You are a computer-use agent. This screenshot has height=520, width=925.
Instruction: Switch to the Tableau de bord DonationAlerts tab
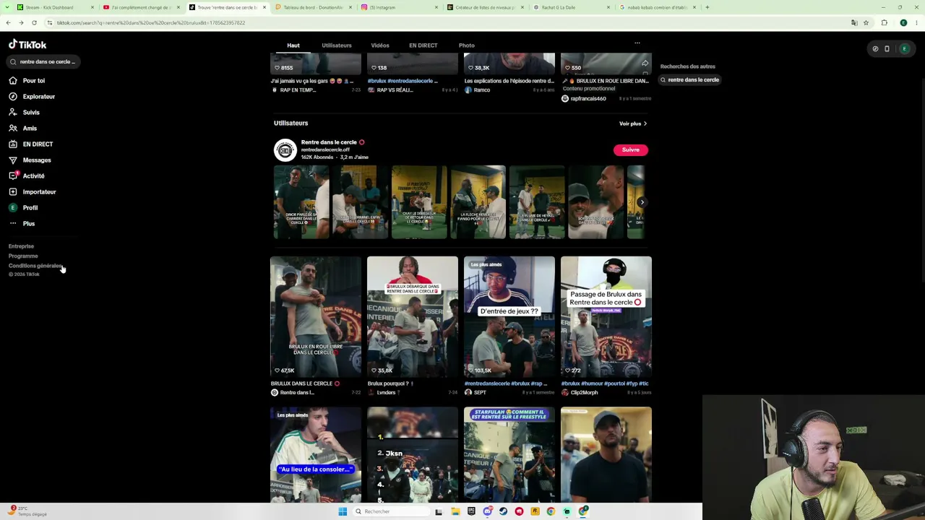[x=314, y=7]
